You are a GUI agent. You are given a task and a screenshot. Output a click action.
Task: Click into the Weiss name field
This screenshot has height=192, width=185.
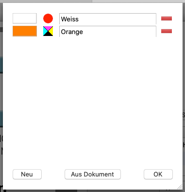coord(108,19)
